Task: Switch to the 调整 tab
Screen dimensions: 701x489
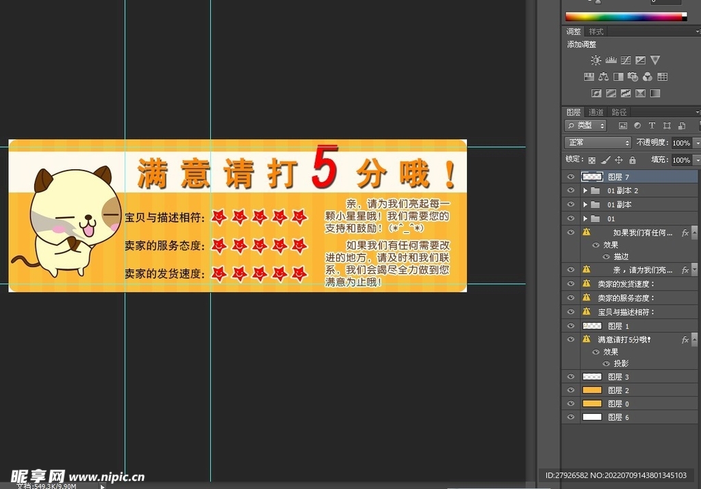Action: click(573, 32)
